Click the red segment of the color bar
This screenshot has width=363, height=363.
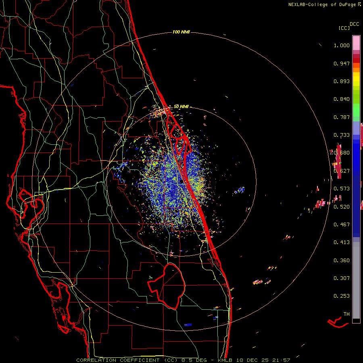pyautogui.click(x=356, y=60)
